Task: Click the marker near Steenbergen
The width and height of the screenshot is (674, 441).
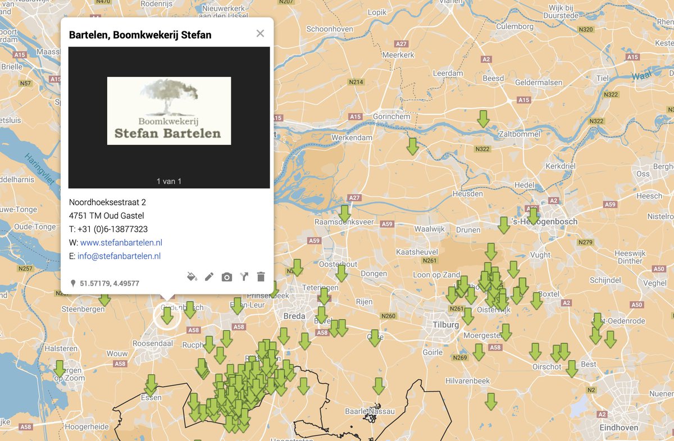Action: click(104, 300)
